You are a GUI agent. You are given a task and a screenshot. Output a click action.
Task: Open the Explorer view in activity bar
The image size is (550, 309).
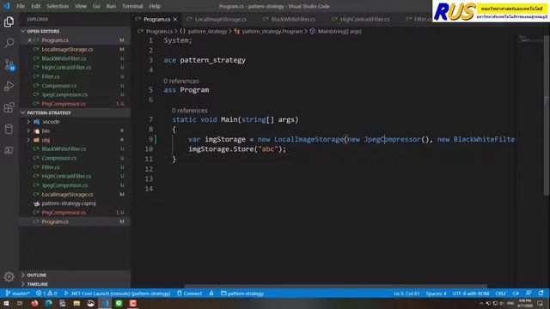click(9, 22)
